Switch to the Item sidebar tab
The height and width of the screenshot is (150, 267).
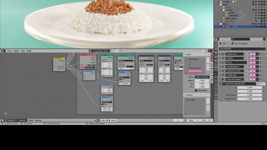tap(212, 65)
